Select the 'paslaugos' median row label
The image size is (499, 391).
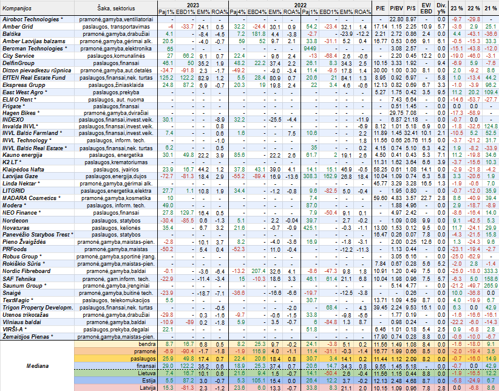[x=143, y=359]
